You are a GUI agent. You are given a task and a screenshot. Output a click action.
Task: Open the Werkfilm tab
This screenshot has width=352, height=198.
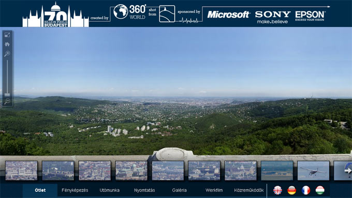pyautogui.click(x=214, y=190)
